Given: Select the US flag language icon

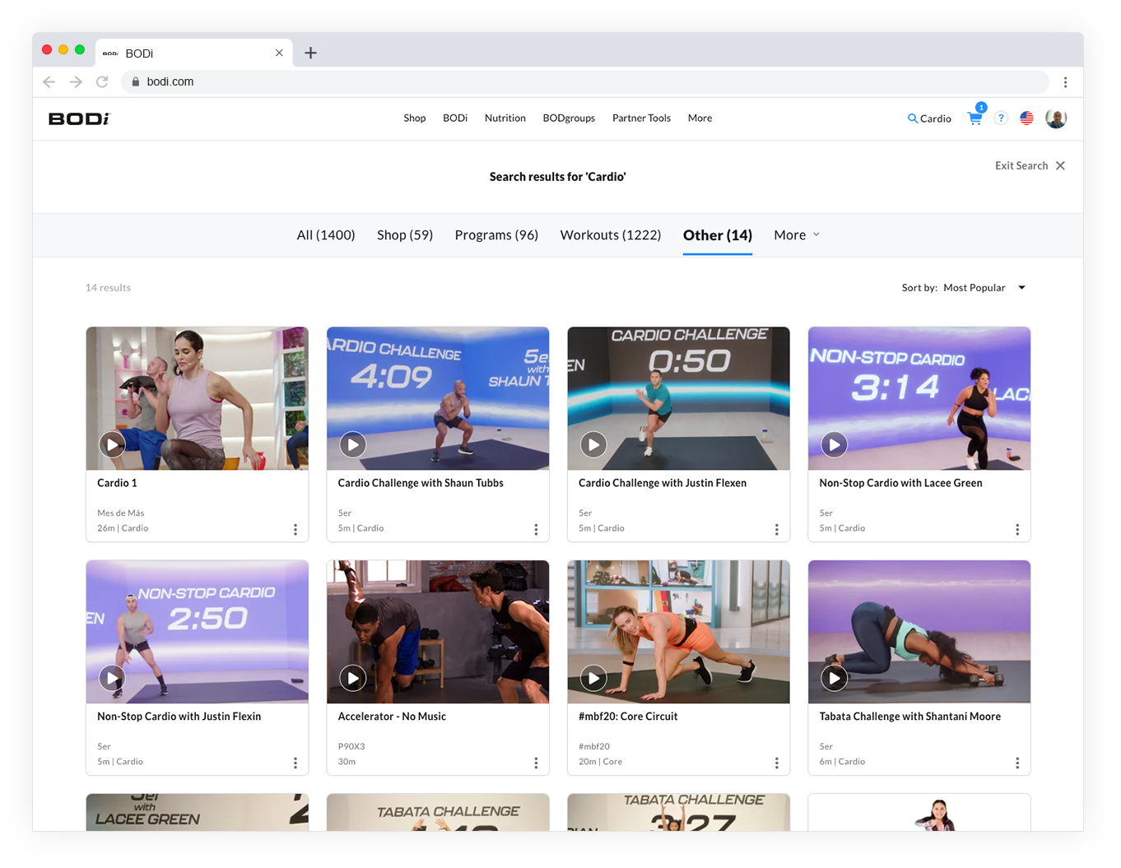Looking at the screenshot, I should click(1026, 118).
